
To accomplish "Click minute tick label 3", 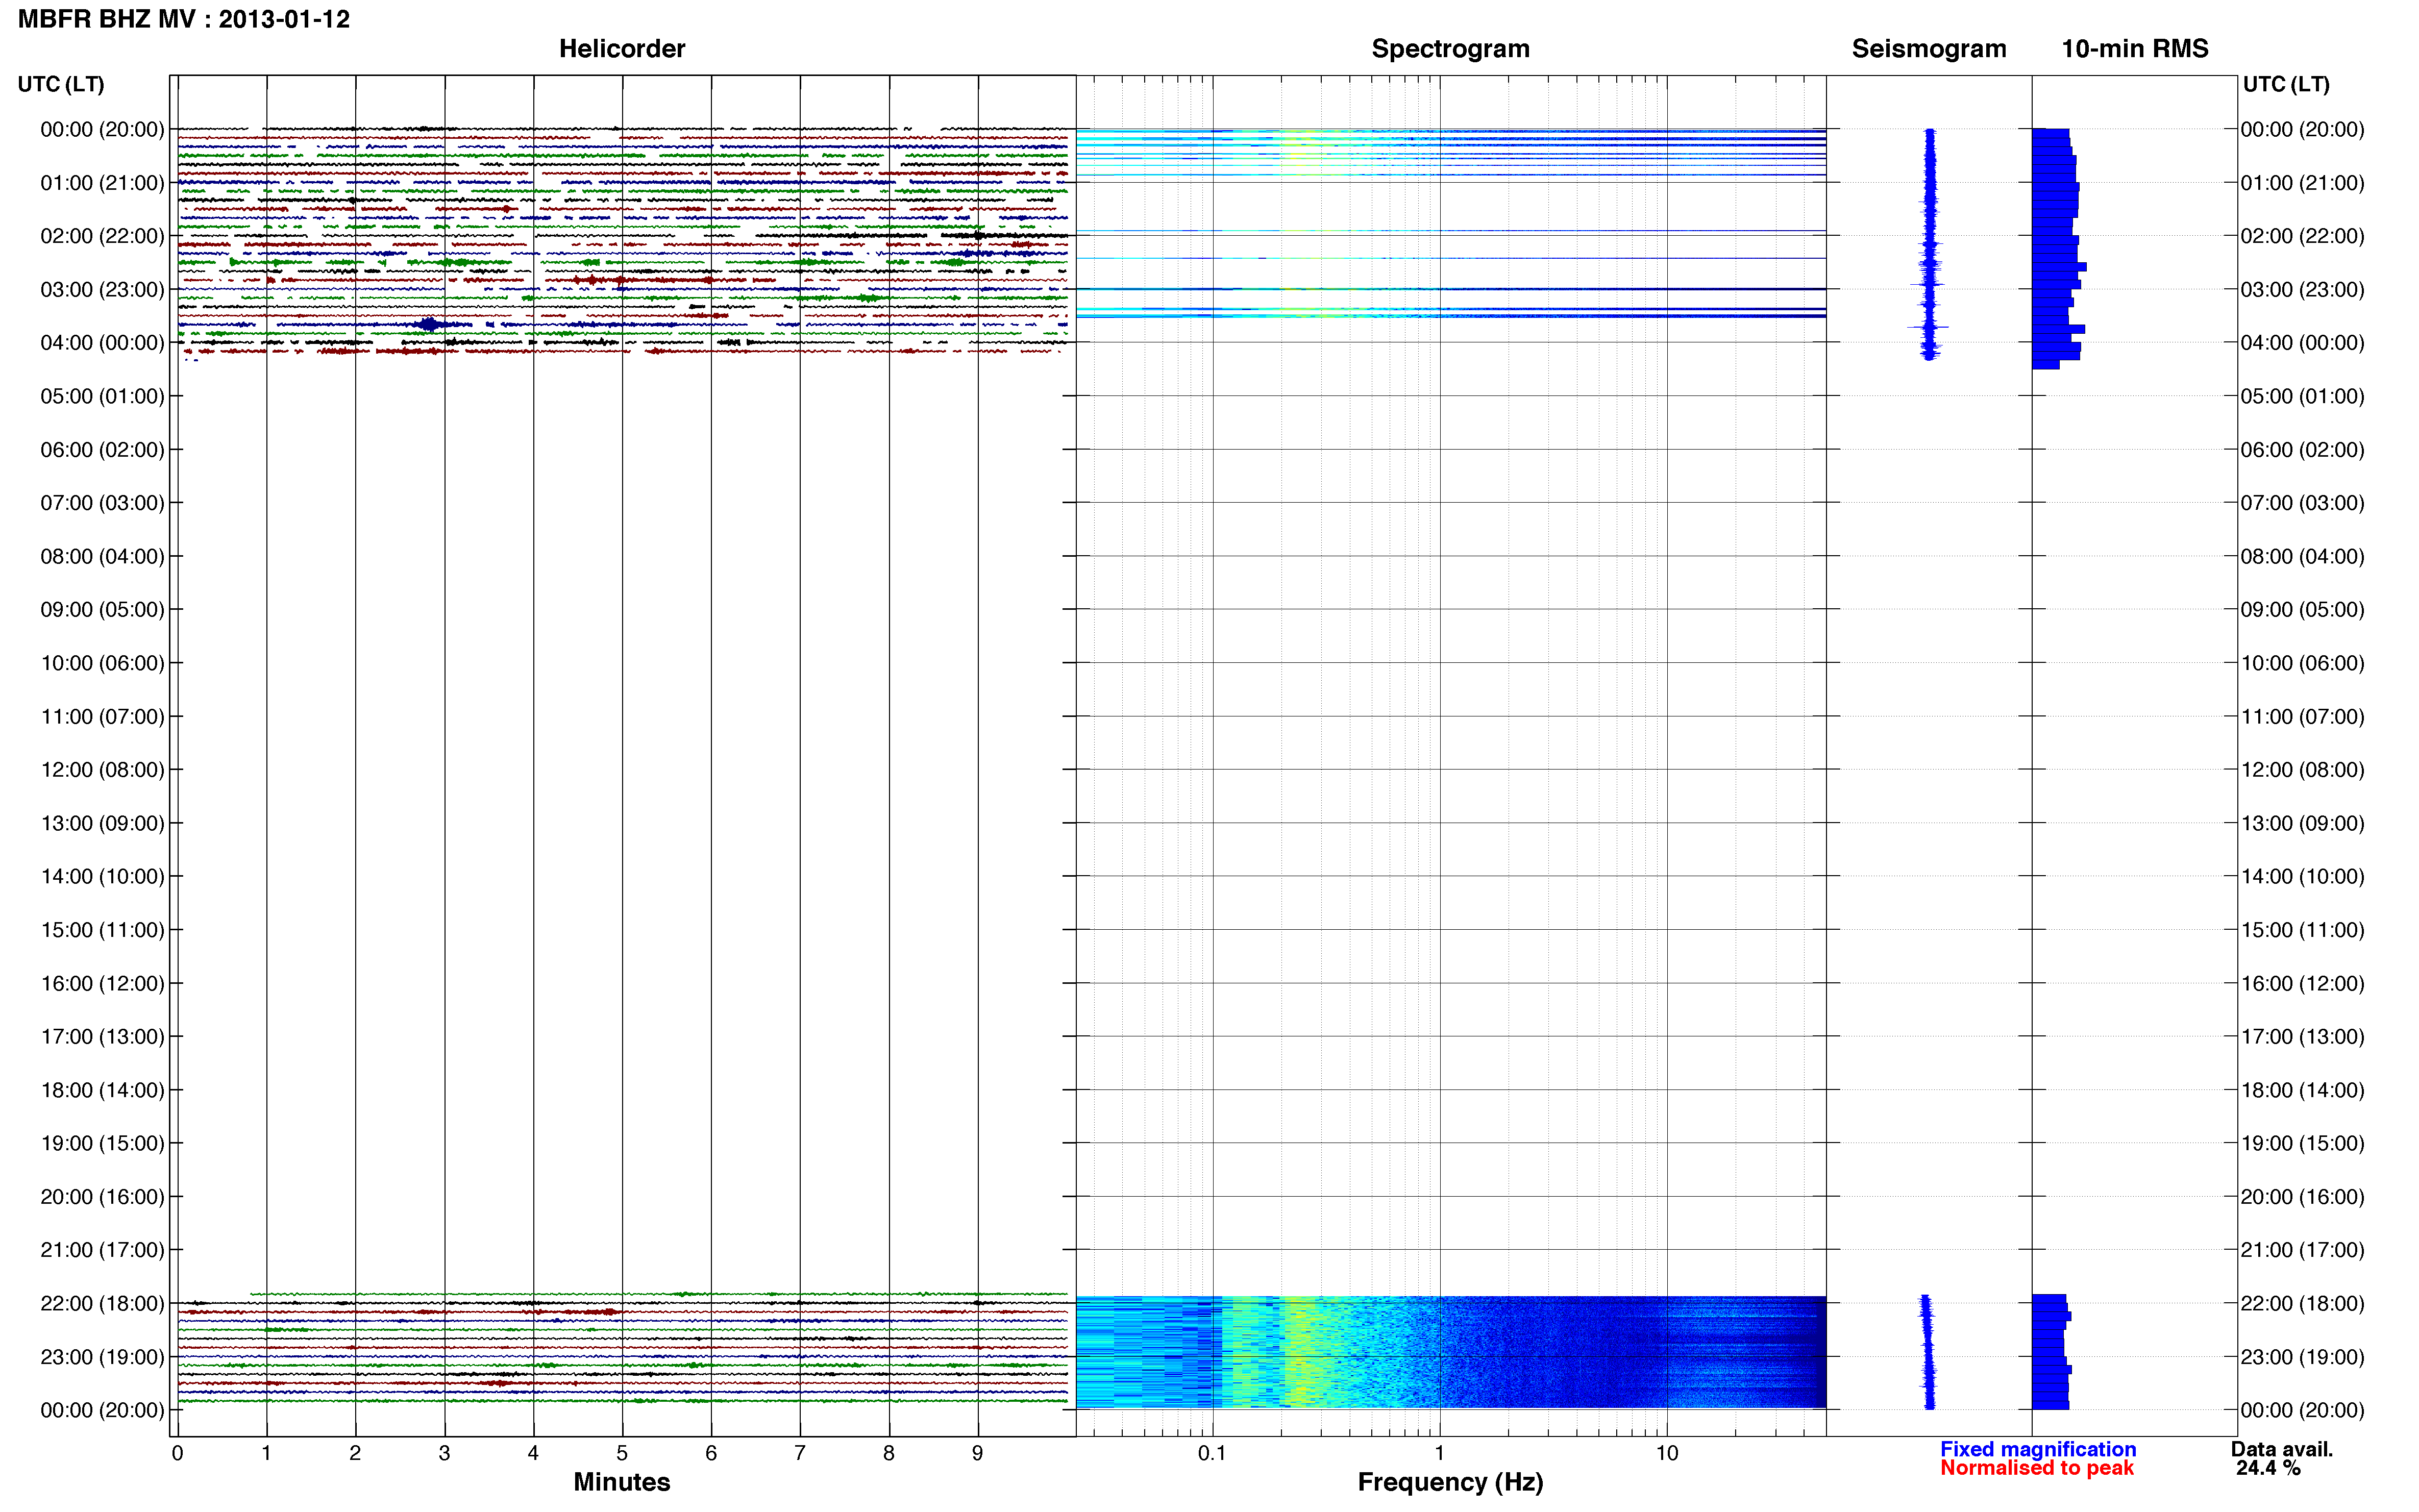I will click(x=444, y=1453).
